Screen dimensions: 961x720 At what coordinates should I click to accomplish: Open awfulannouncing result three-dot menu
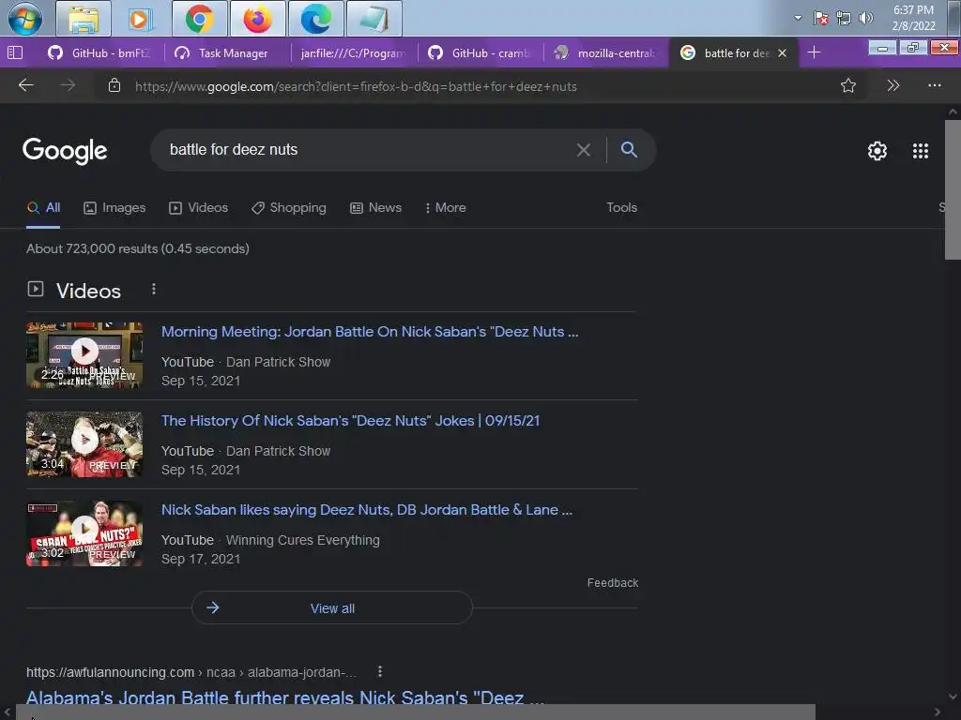coord(380,671)
